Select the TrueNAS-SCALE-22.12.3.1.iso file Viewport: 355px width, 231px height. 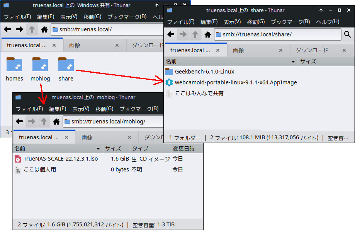[56, 159]
